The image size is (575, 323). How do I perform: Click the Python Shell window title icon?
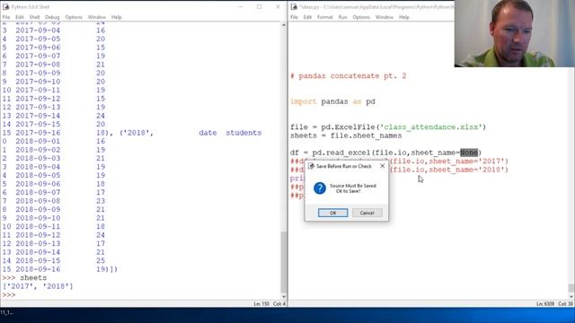pos(5,6)
